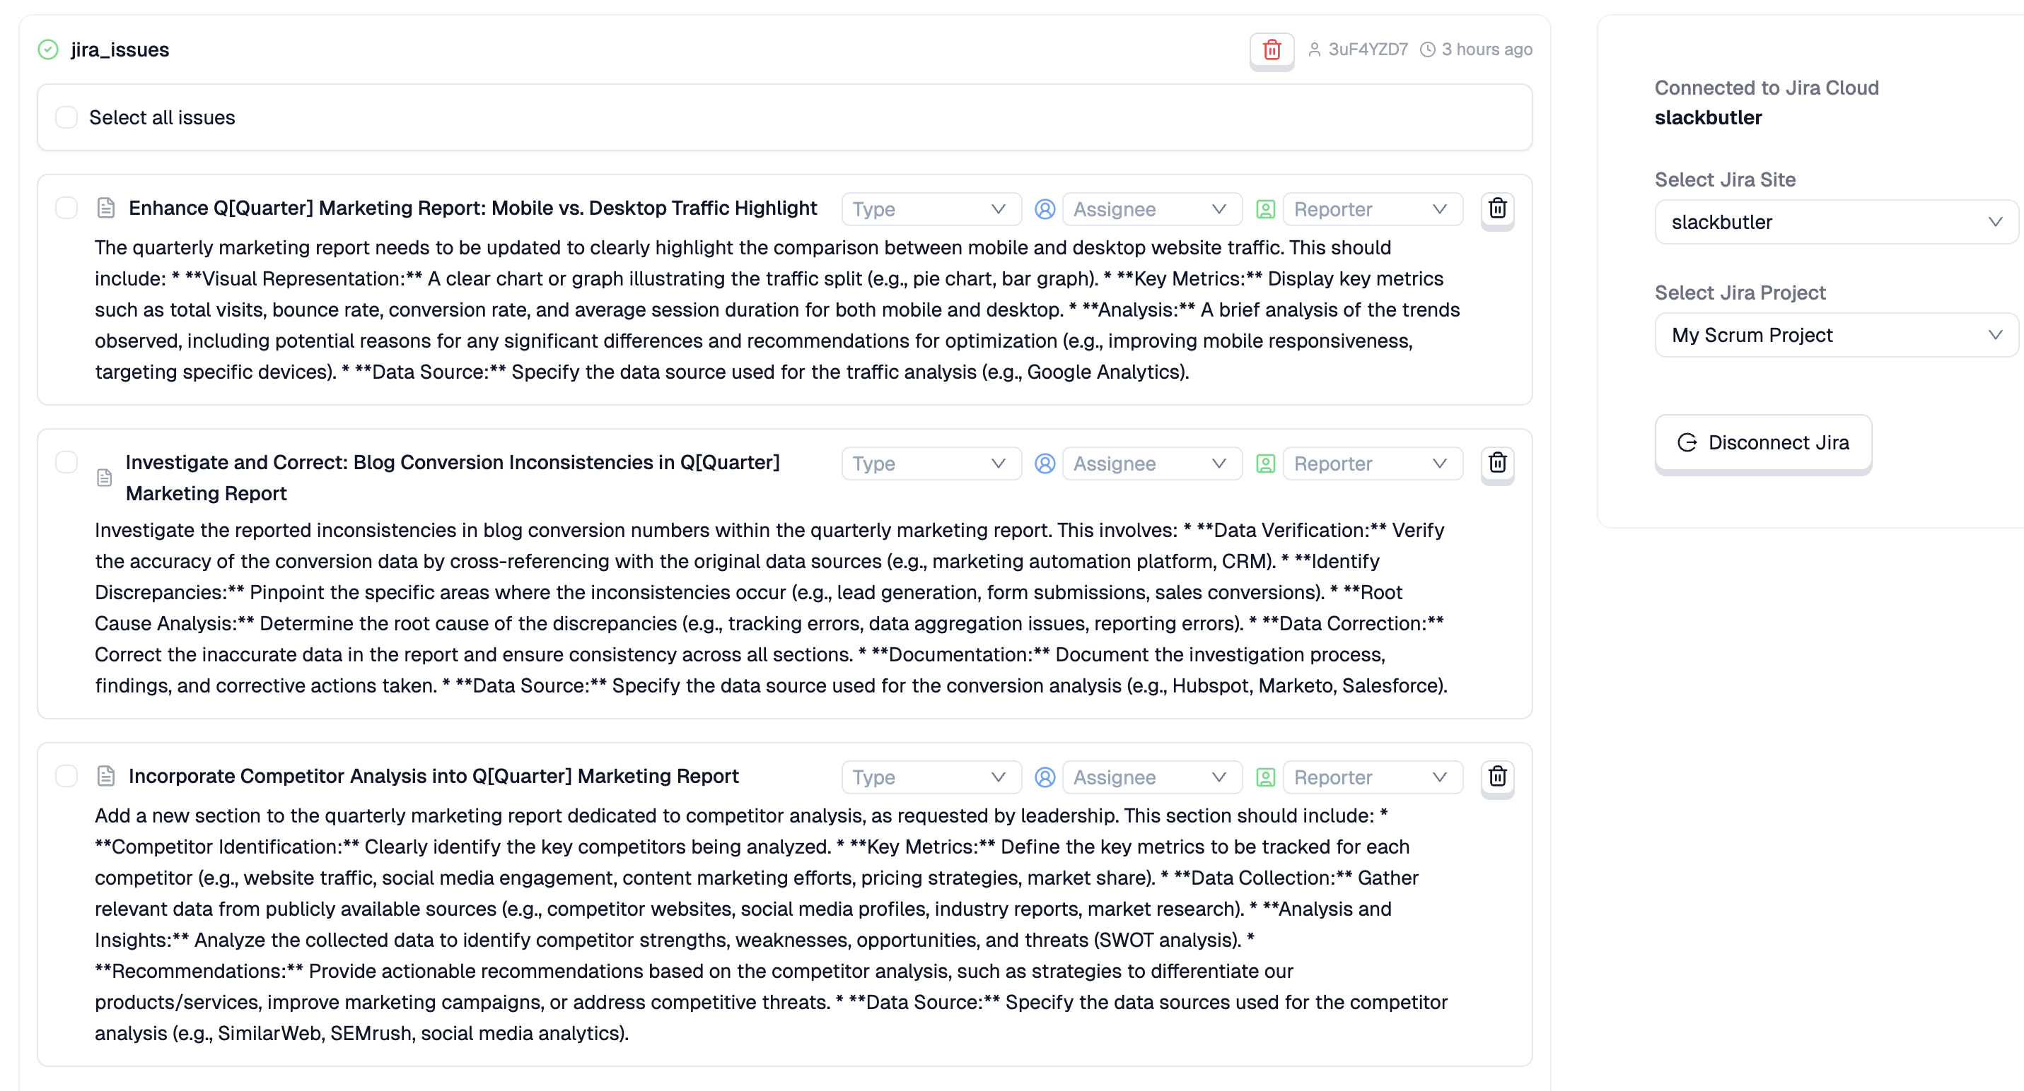The height and width of the screenshot is (1091, 2024).
Task: Click the red trash icon beside jira_issues
Action: [x=1272, y=49]
